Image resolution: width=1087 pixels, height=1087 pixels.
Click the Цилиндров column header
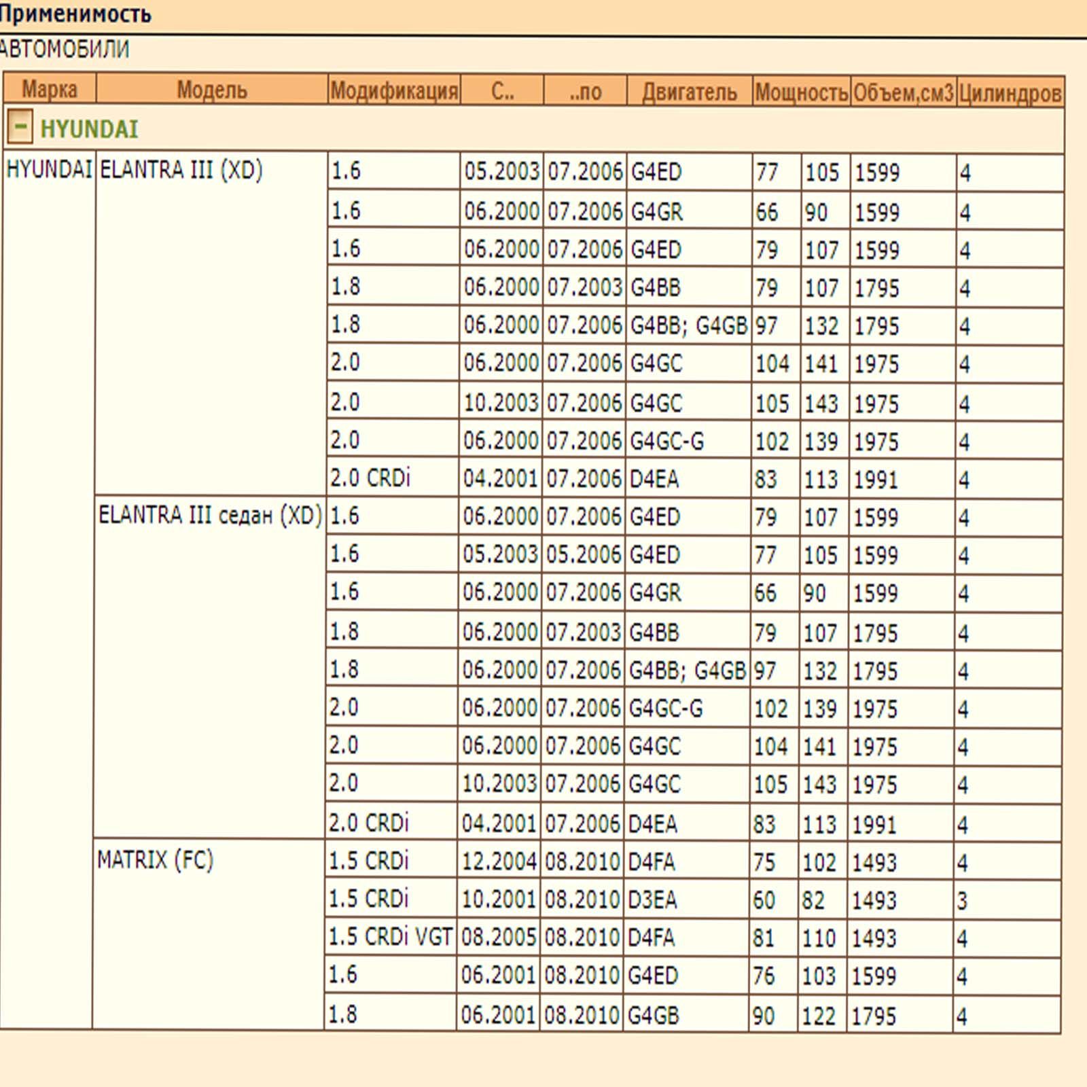[1010, 93]
